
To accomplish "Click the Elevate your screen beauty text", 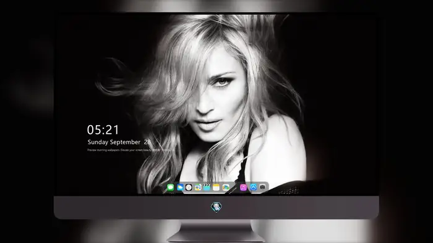I will [x=136, y=150].
